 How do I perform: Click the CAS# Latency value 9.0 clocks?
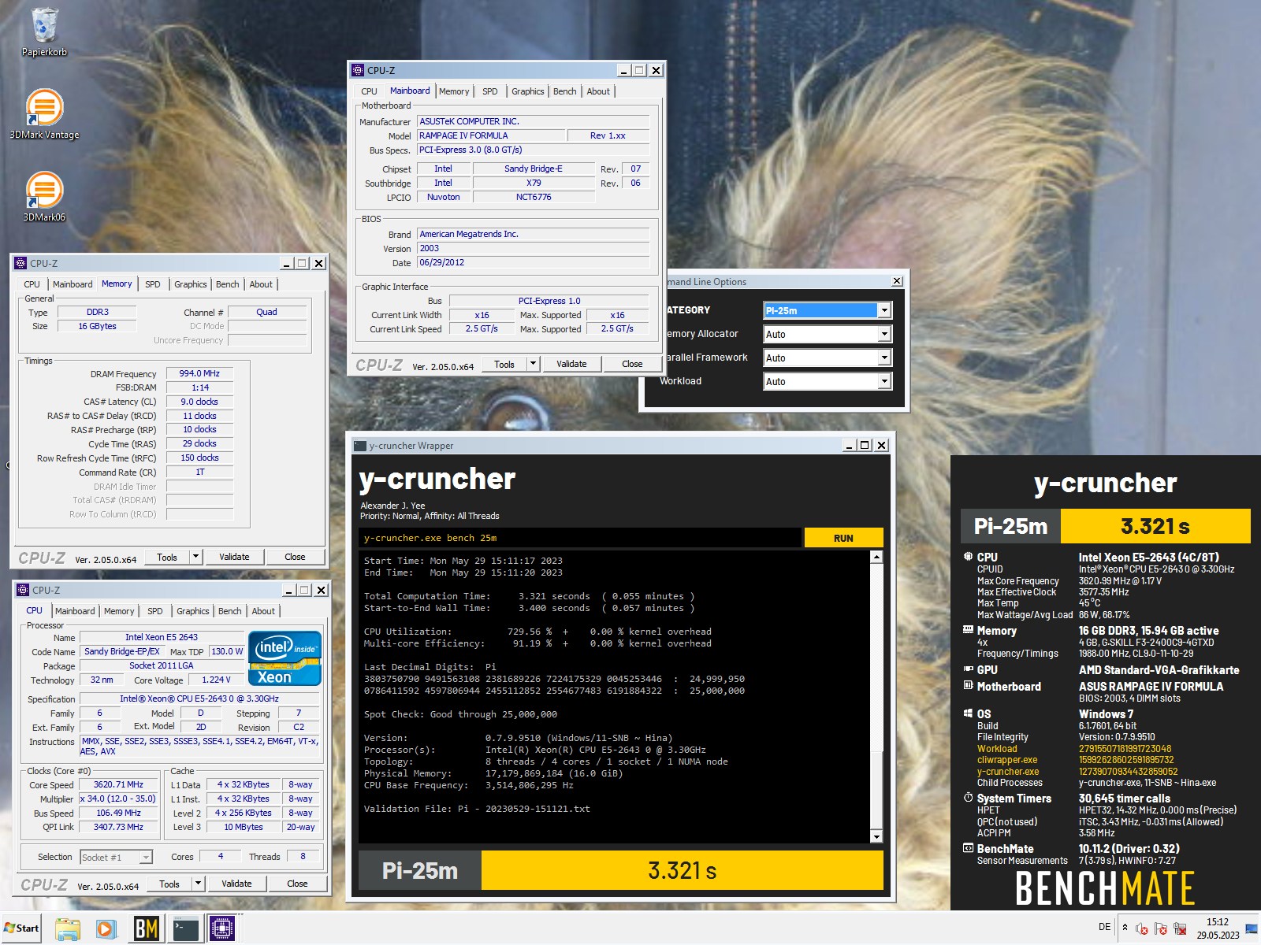point(199,402)
